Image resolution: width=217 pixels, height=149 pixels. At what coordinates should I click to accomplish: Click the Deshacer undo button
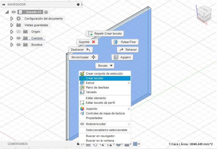[81, 50]
